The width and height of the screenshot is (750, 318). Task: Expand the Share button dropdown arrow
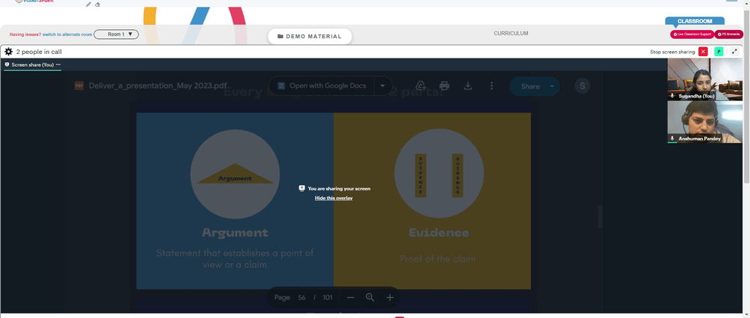tap(553, 86)
